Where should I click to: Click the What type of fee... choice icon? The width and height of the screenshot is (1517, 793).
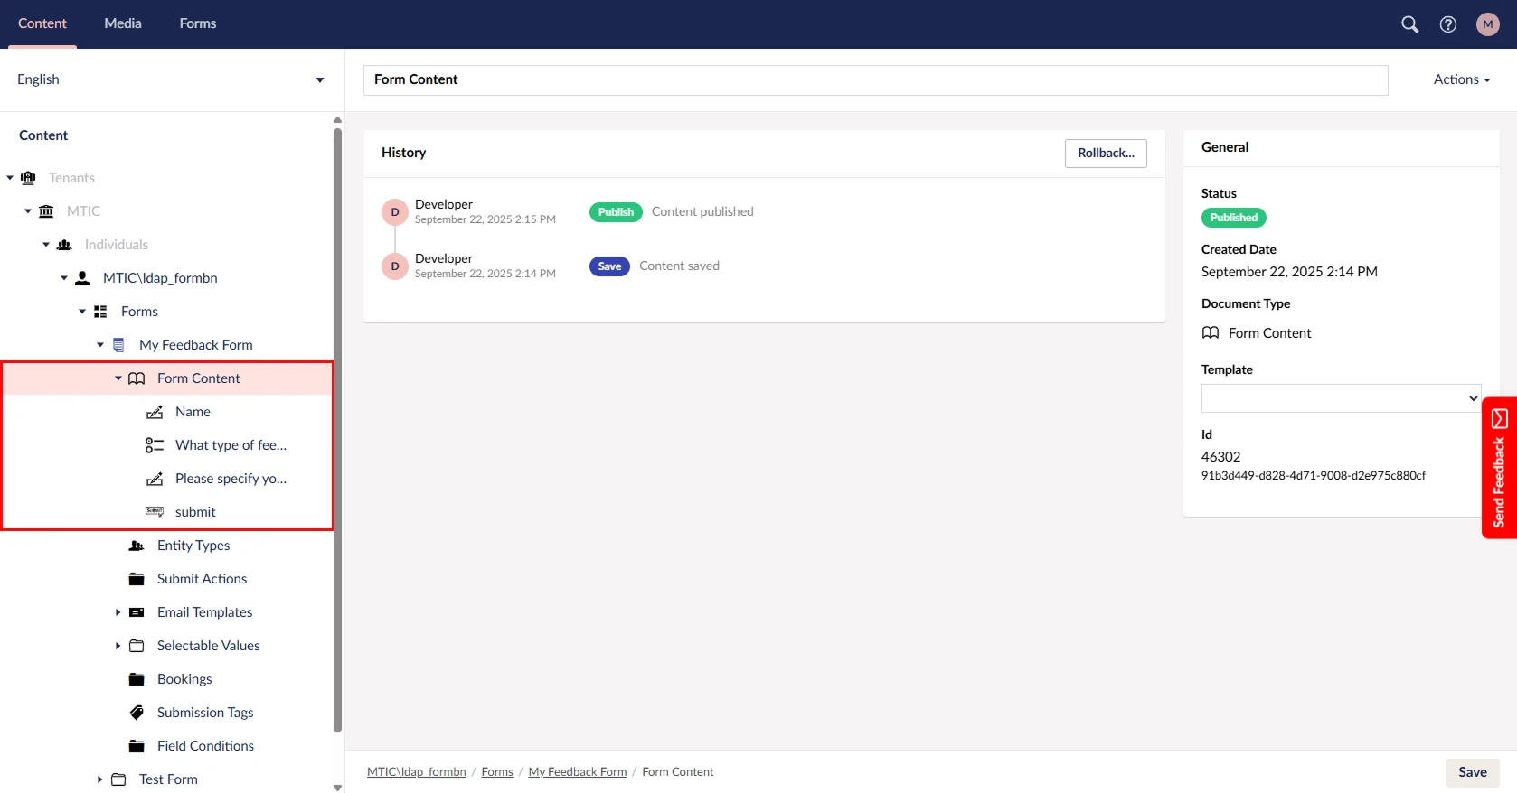[155, 445]
